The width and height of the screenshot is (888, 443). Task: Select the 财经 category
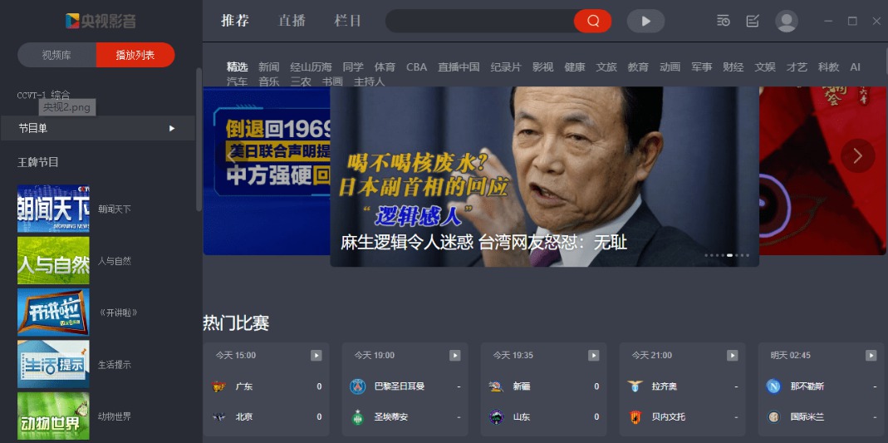[x=733, y=66]
